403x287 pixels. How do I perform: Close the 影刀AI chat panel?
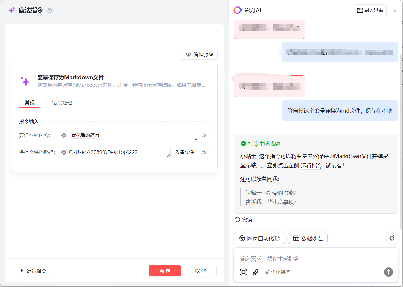click(394, 10)
